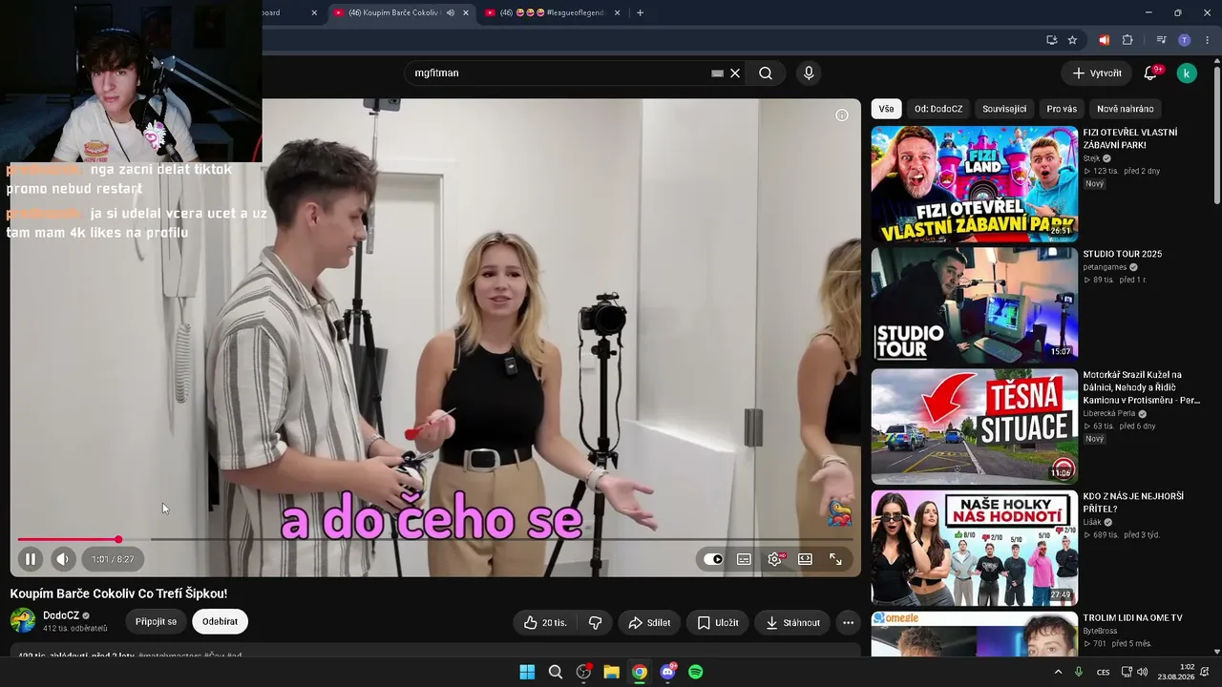Toggle the autoplay switch in player

click(713, 559)
